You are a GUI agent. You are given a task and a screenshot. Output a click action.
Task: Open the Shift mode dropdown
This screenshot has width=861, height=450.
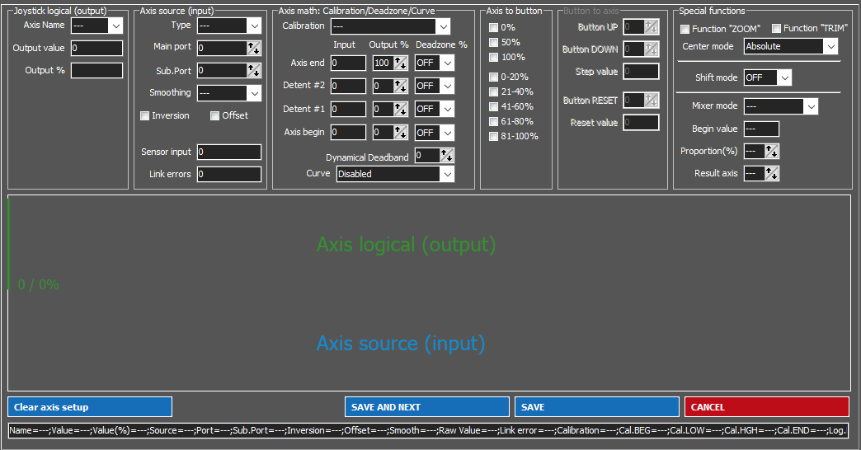coord(768,78)
